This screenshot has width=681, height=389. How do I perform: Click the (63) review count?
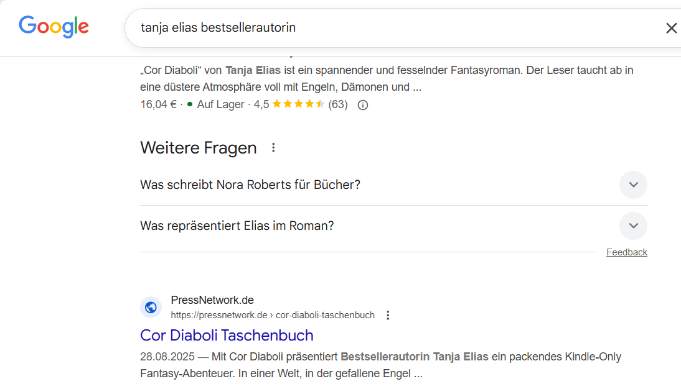(338, 104)
